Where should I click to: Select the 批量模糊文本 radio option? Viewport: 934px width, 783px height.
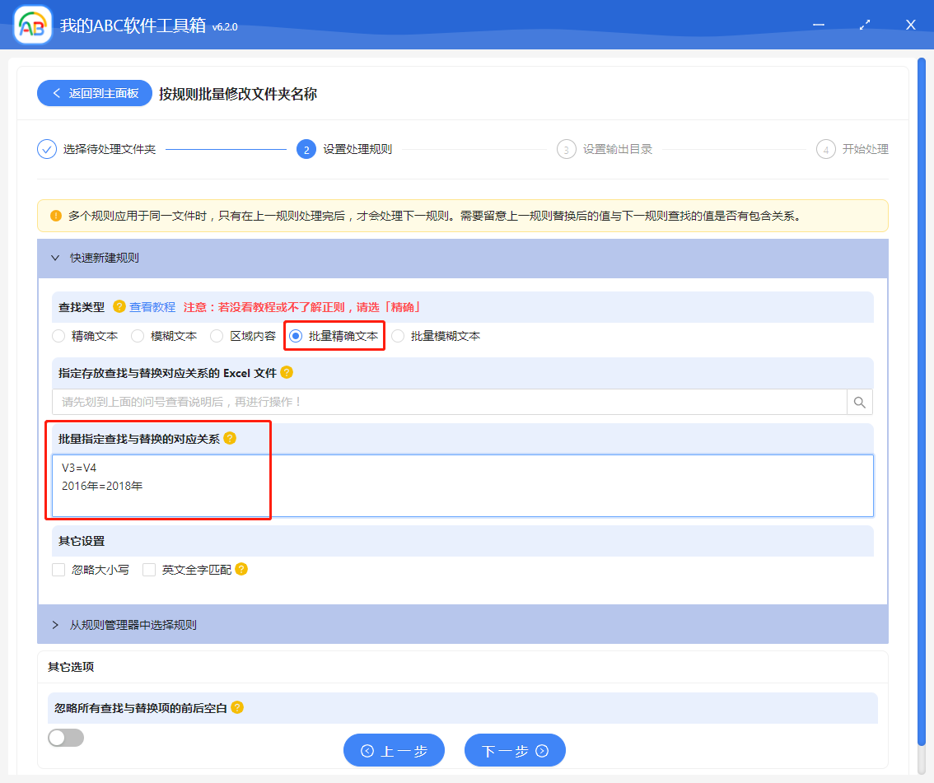click(x=398, y=335)
